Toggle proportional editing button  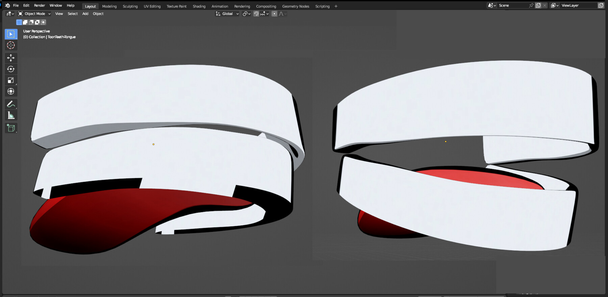[274, 14]
